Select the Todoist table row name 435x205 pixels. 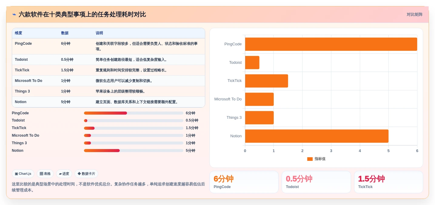pyautogui.click(x=21, y=60)
